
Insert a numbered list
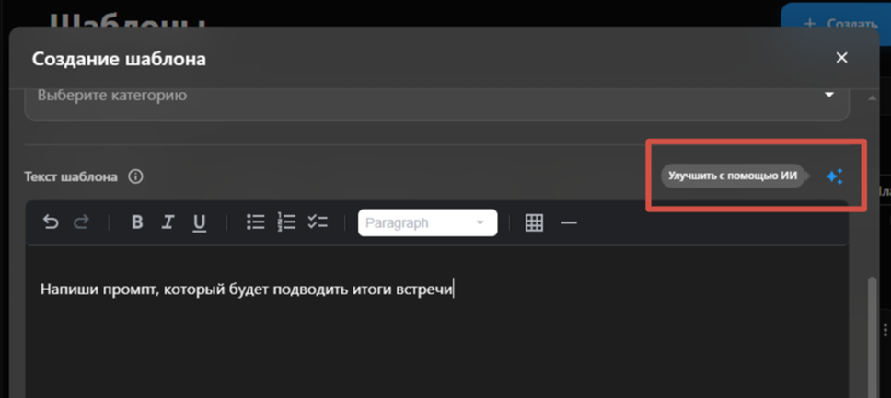pos(286,222)
